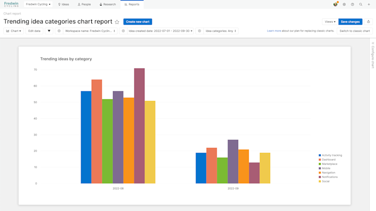Click Create new chart button
The height and width of the screenshot is (211, 376).
(138, 22)
